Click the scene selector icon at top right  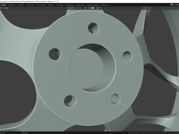click(x=172, y=5)
